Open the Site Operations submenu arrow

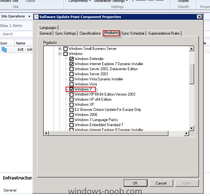[29, 17]
